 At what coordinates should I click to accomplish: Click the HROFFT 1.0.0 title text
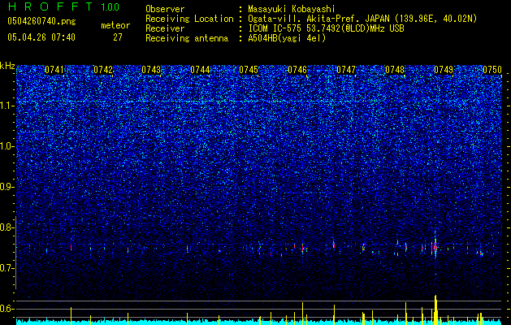[63, 6]
